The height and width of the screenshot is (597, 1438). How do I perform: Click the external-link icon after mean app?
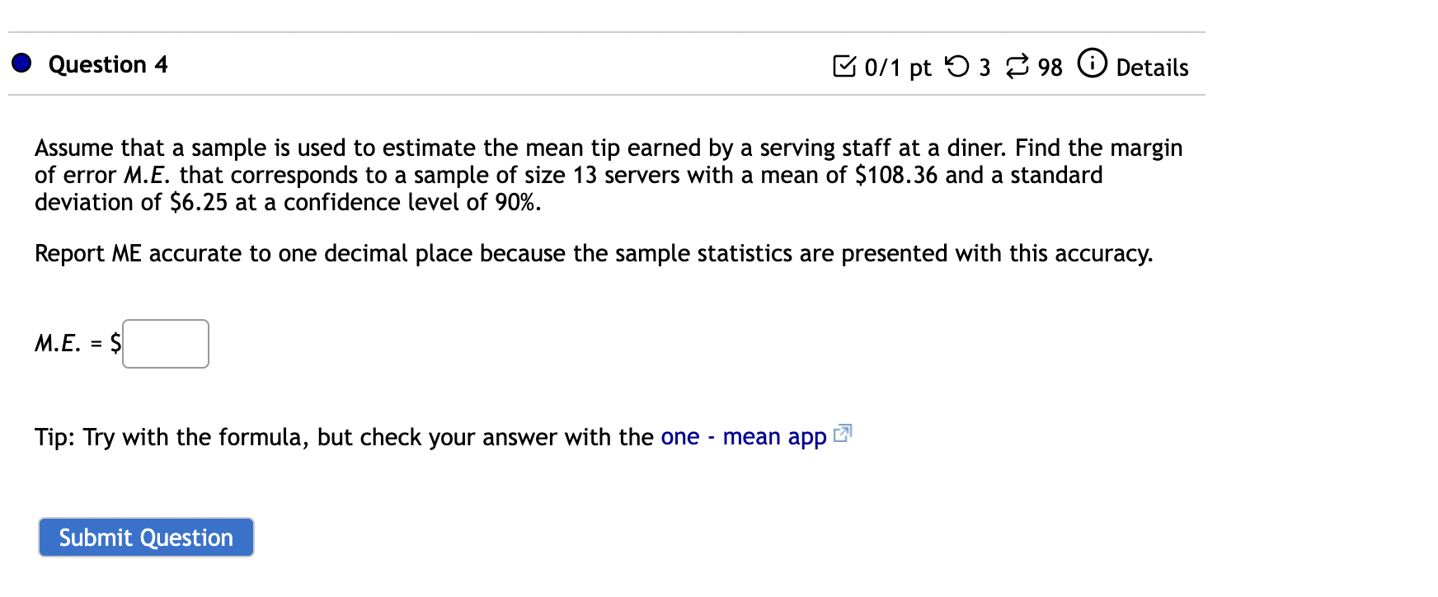pyautogui.click(x=843, y=433)
